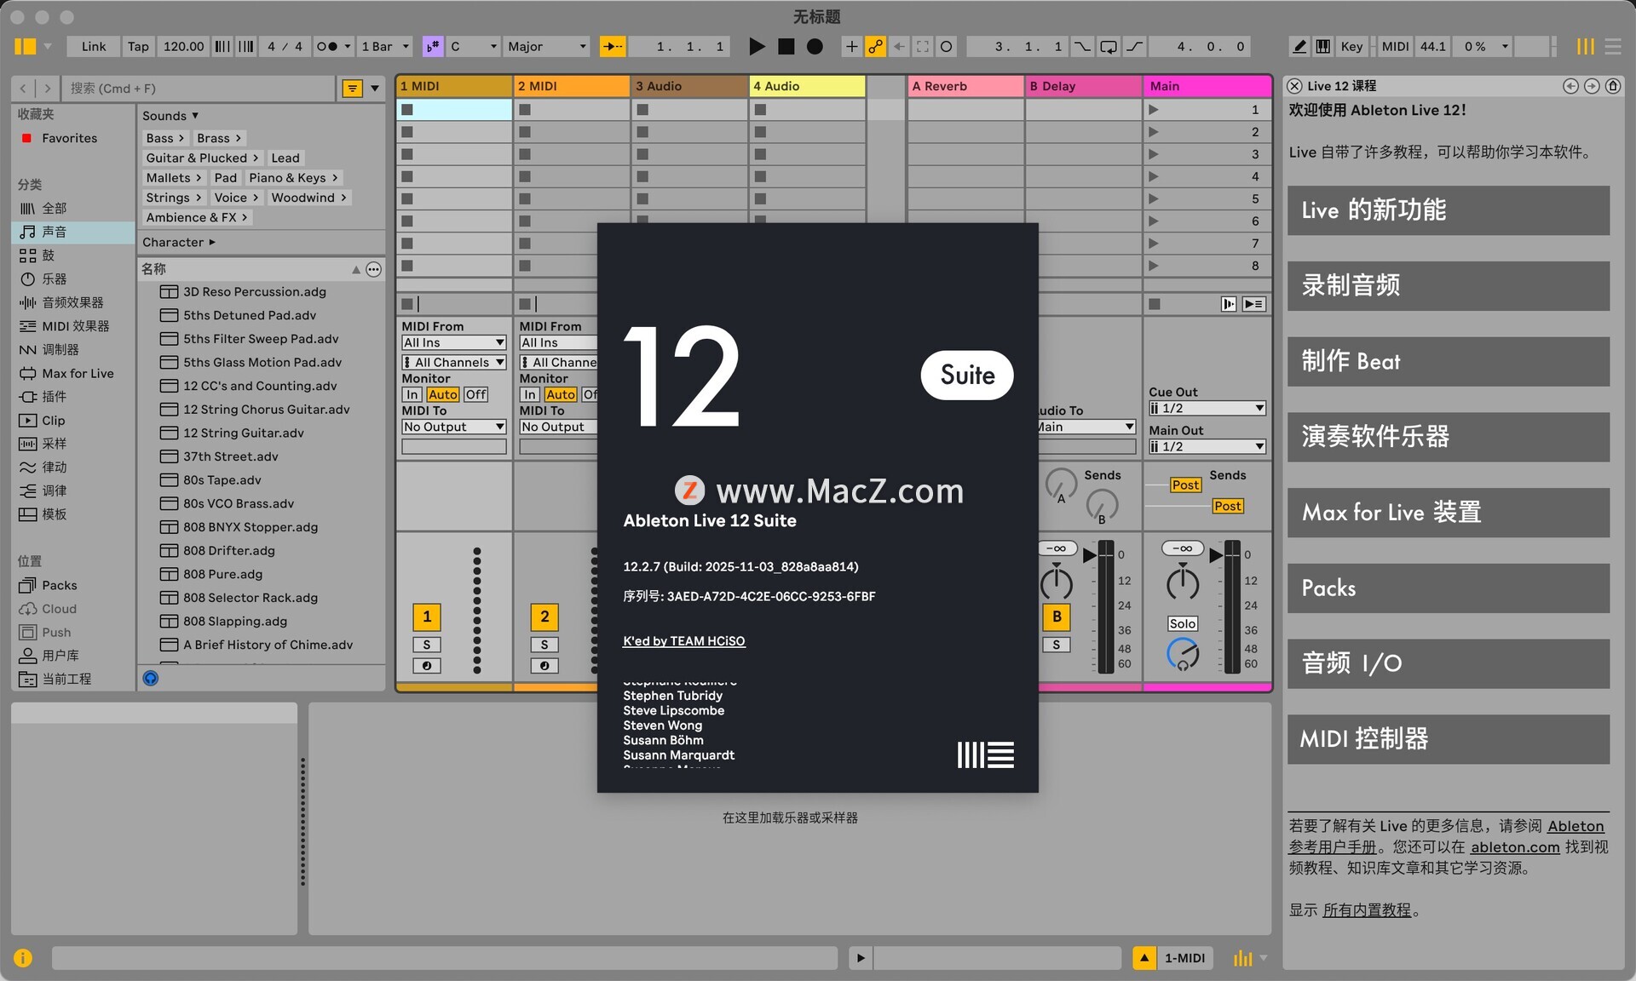Solo track 1 with the S button
This screenshot has height=981, width=1636.
click(x=426, y=645)
